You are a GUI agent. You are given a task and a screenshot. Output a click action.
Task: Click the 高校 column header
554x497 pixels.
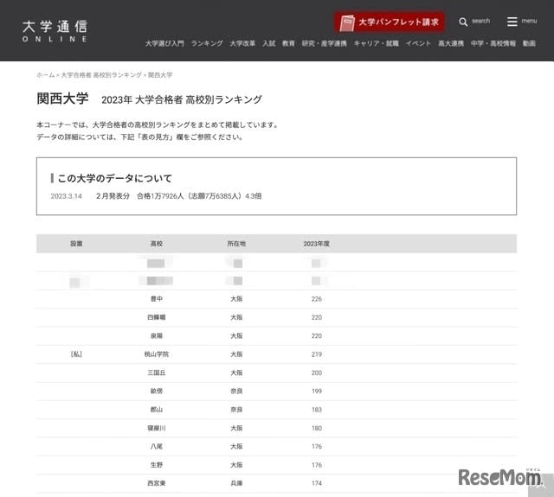(157, 244)
